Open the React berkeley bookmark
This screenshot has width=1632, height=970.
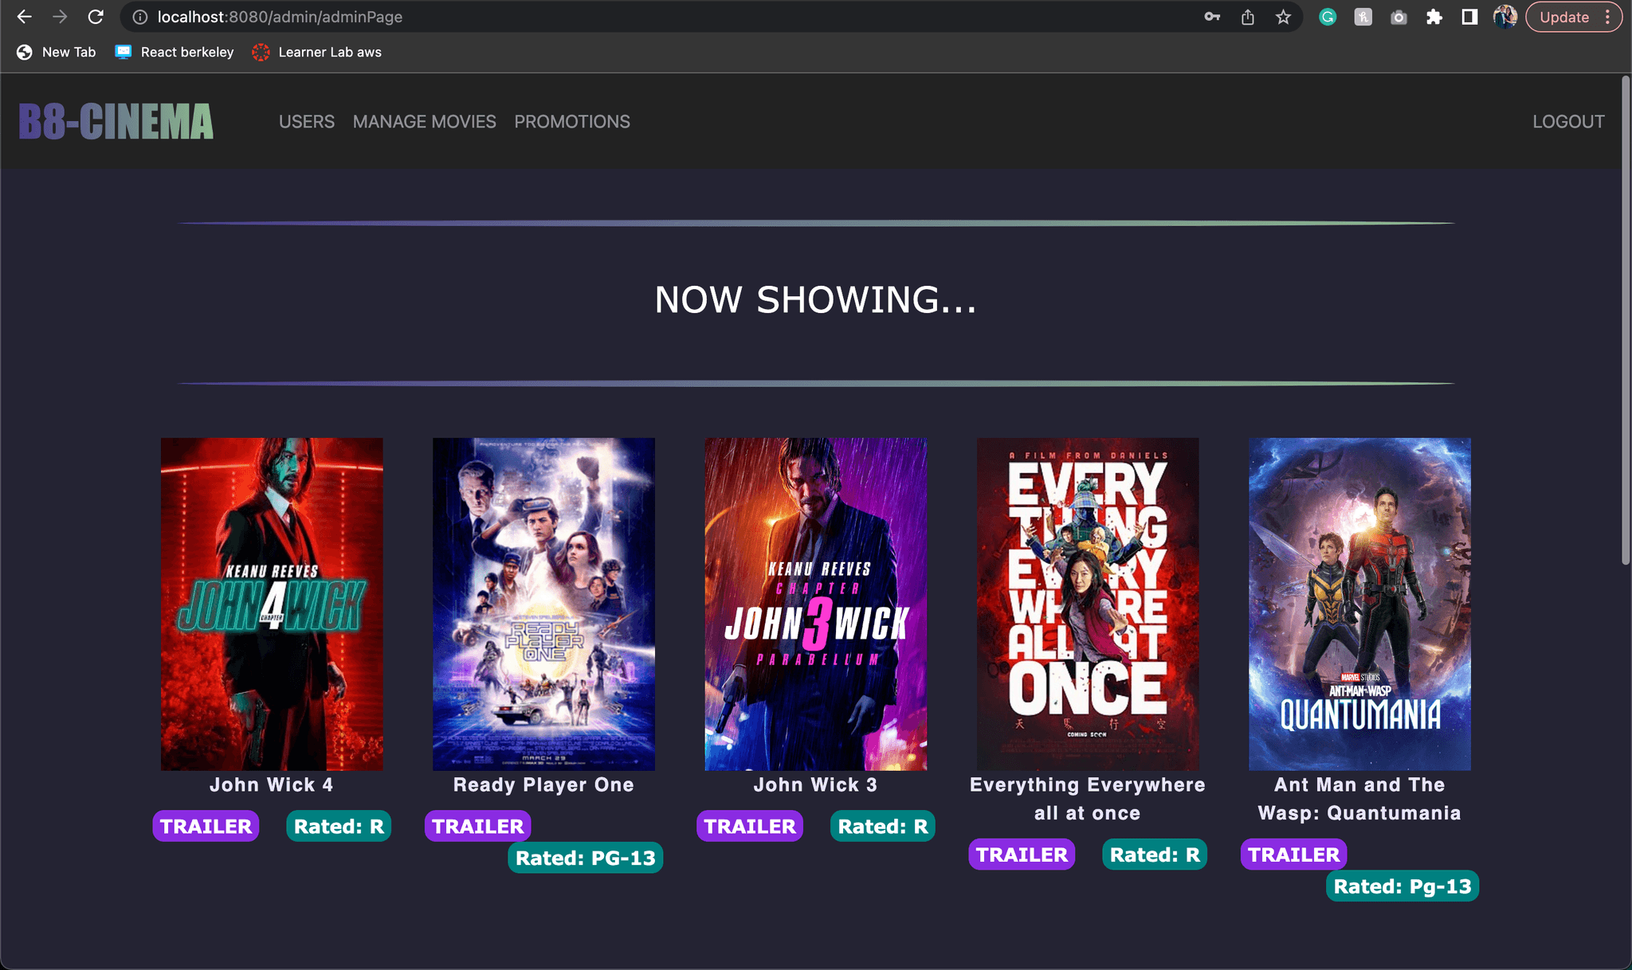[x=175, y=52]
